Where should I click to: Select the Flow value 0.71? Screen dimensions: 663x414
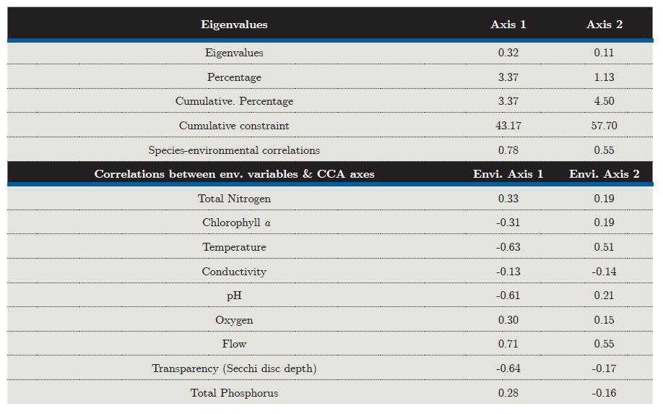click(x=508, y=344)
